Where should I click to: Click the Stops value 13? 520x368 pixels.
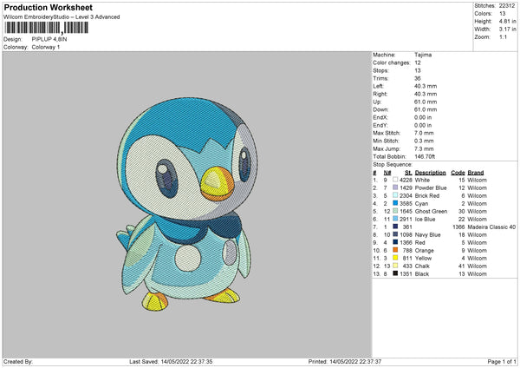click(418, 71)
